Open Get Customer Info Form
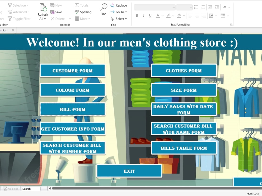 point(73,129)
